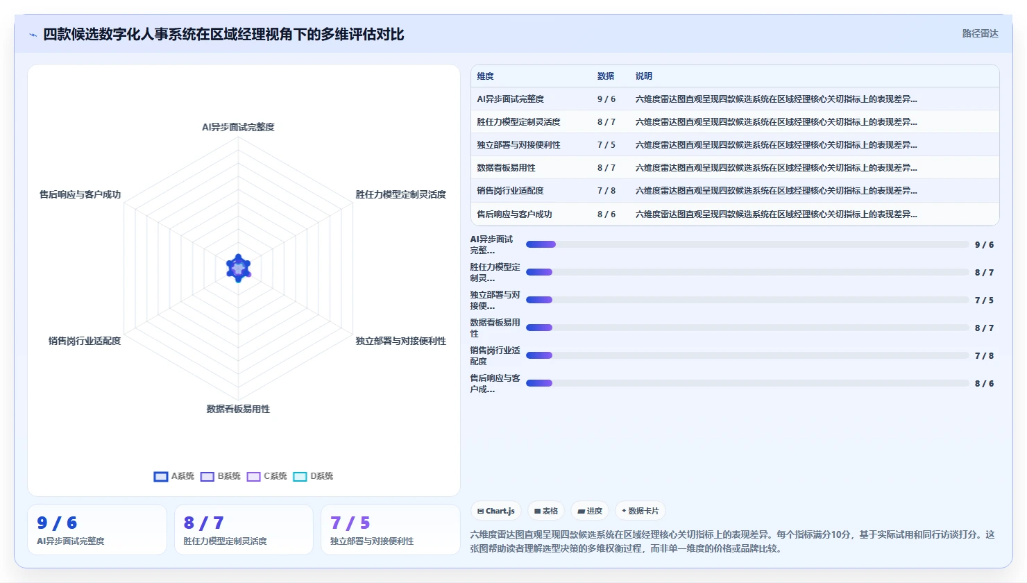Open the 9 / 6 AI异步面试完整度 card

click(97, 530)
